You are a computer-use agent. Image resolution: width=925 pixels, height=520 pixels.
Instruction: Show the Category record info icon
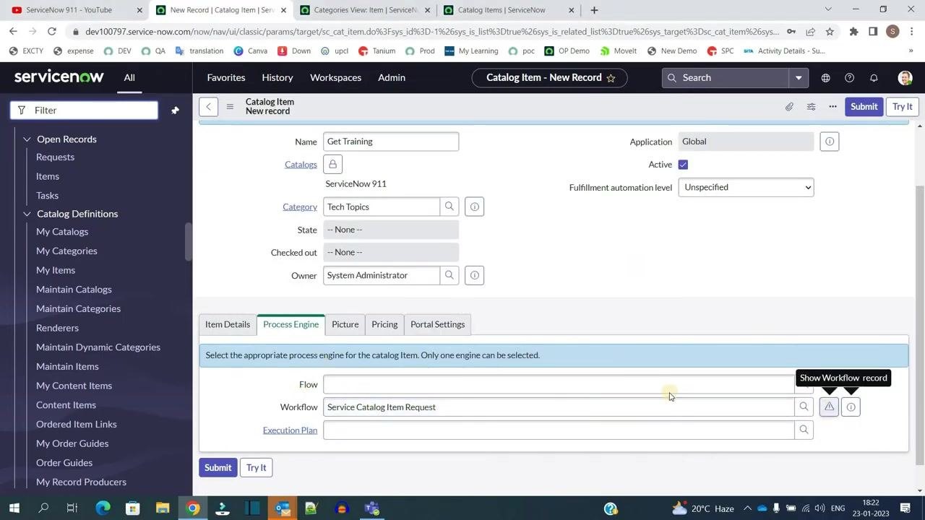pyautogui.click(x=475, y=207)
